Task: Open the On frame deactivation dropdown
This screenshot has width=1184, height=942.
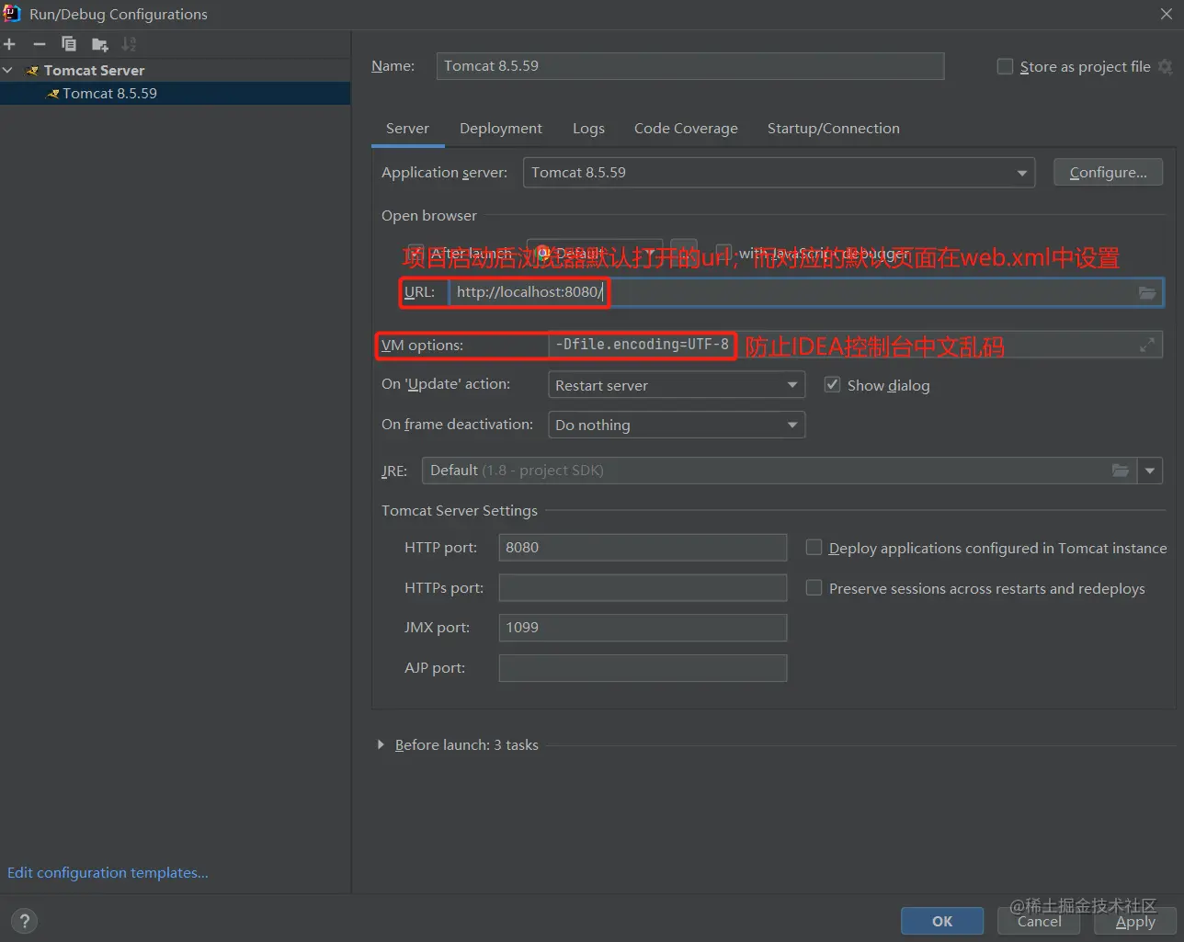Action: pos(677,425)
